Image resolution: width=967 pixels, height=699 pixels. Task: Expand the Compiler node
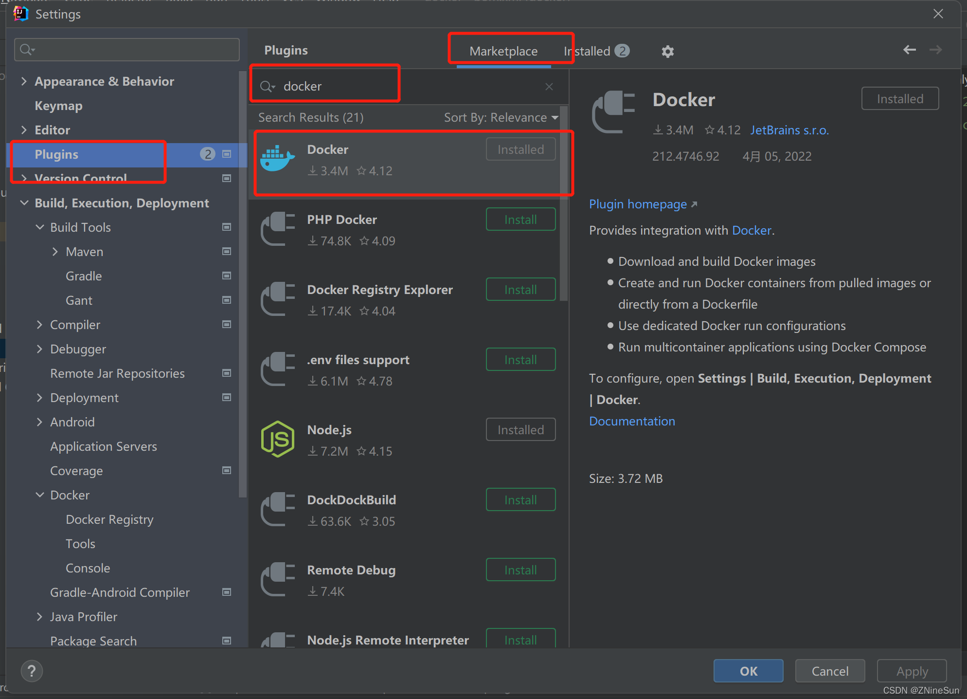tap(40, 325)
